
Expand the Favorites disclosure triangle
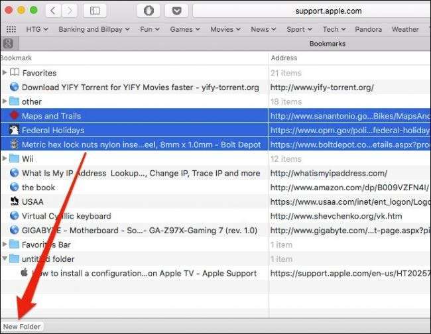[x=5, y=72]
